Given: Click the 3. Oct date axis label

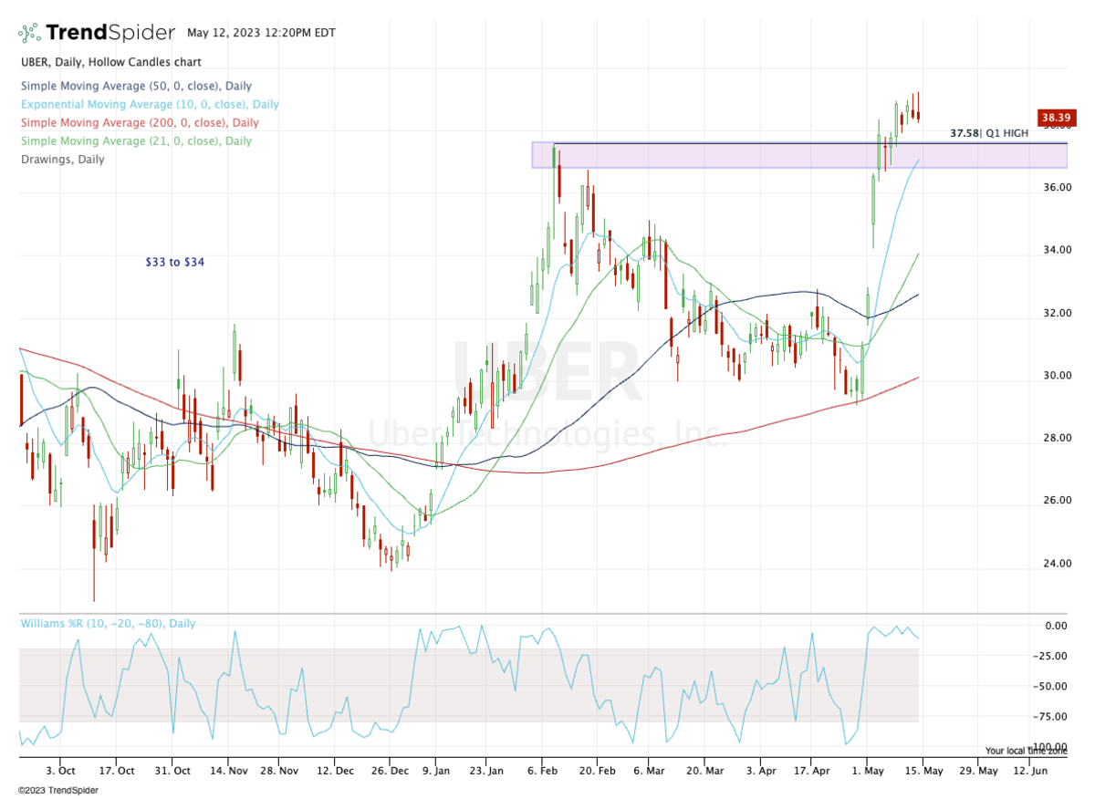Looking at the screenshot, I should point(60,771).
